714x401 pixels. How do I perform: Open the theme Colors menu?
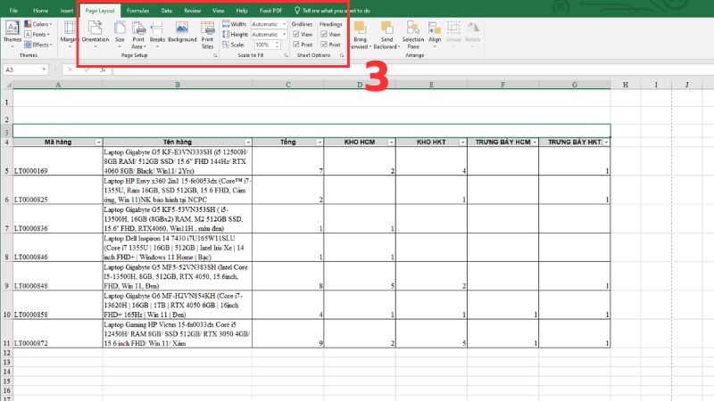pyautogui.click(x=38, y=24)
